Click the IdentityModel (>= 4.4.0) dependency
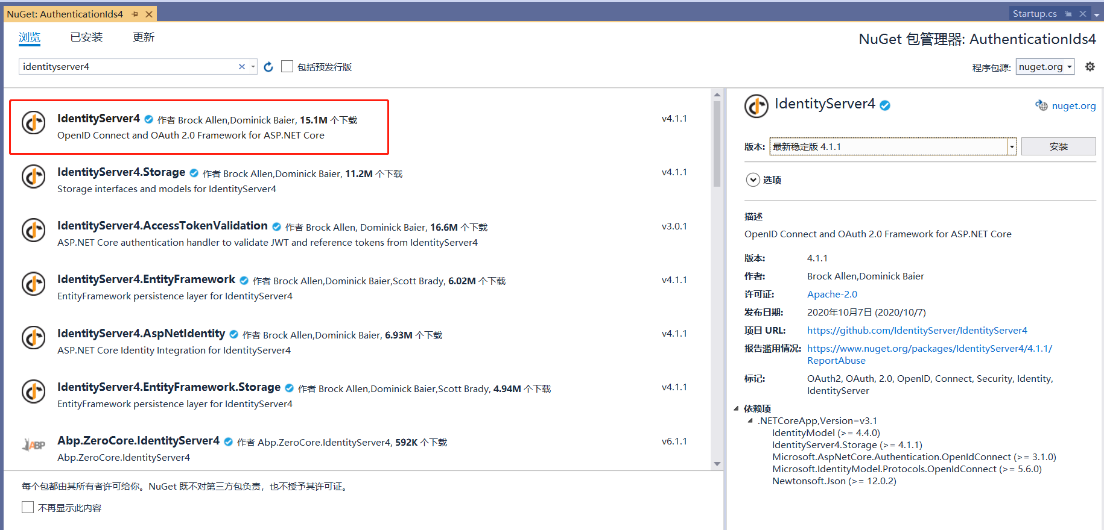 (826, 432)
